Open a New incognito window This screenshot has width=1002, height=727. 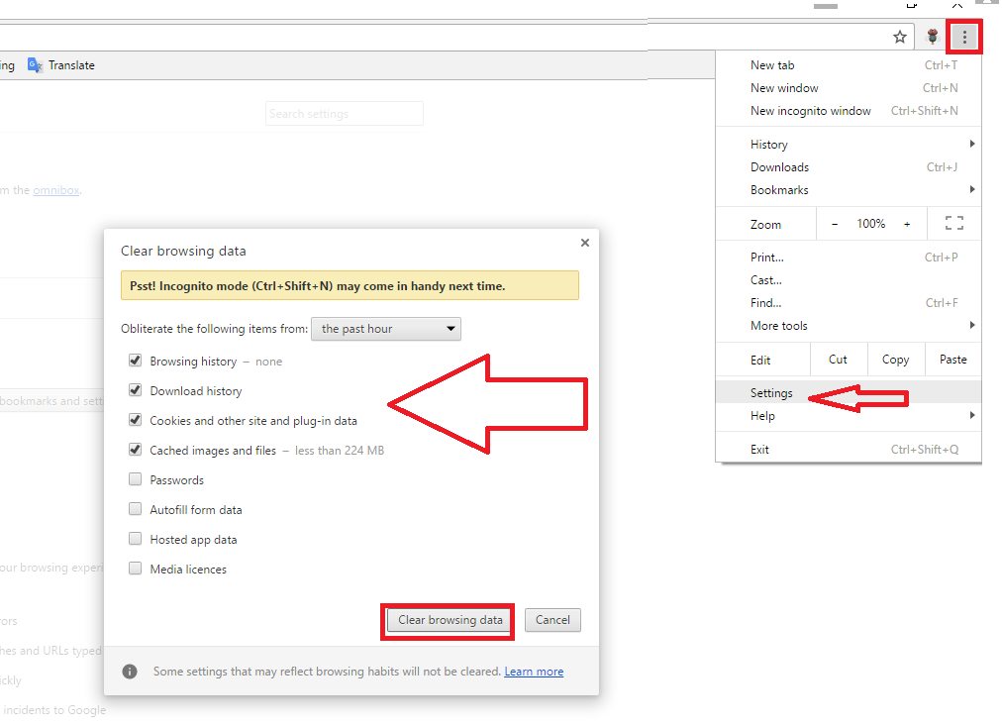point(810,110)
